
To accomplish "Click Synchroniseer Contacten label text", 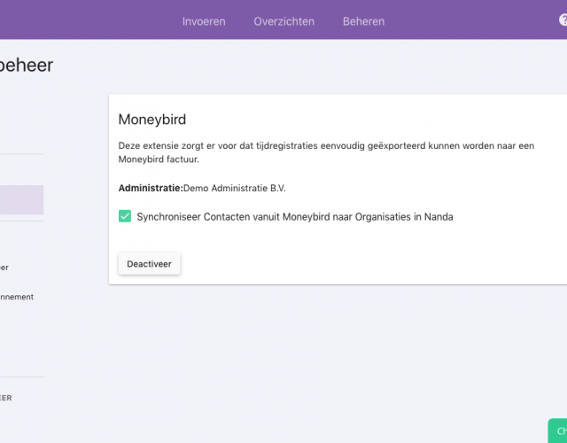I will point(295,216).
